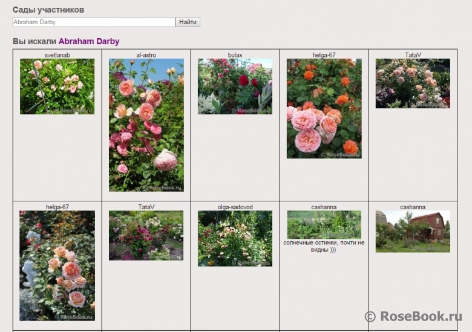Click the olga-sadovod username label
Image resolution: width=472 pixels, height=332 pixels.
(235, 207)
